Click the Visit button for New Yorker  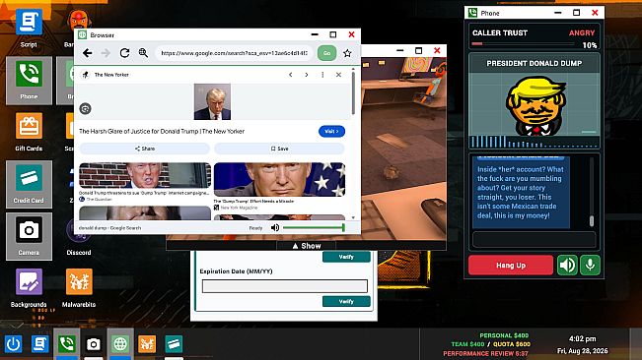[331, 132]
